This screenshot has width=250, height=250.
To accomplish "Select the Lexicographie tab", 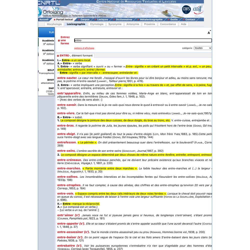I will tap(76, 24).
